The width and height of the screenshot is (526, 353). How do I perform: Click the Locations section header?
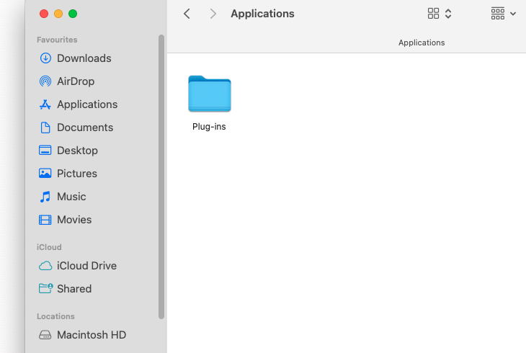pyautogui.click(x=55, y=316)
